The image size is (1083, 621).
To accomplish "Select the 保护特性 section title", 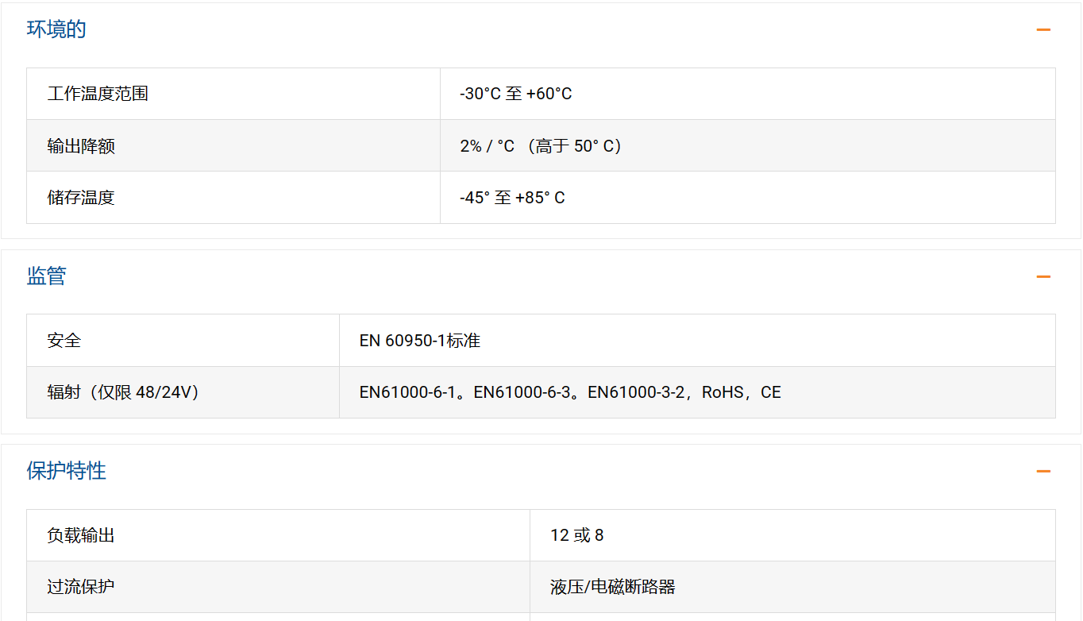I will coord(67,471).
